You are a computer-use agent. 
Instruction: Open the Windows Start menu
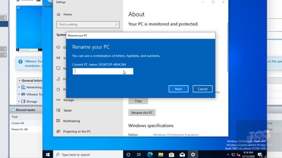point(48,154)
